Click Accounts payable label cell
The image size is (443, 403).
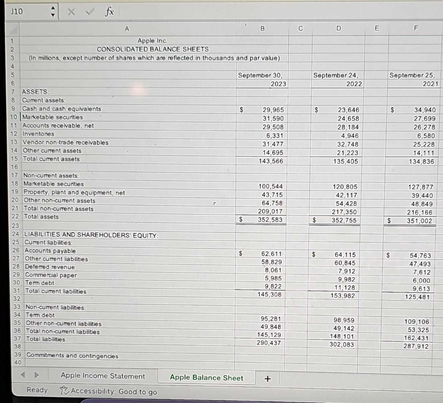click(x=50, y=251)
